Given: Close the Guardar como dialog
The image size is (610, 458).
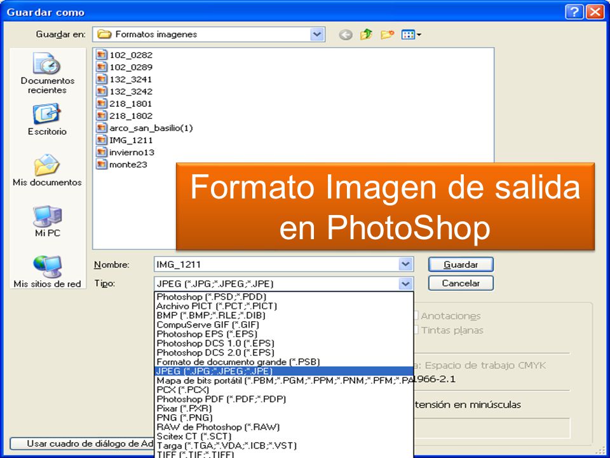Looking at the screenshot, I should tap(595, 12).
